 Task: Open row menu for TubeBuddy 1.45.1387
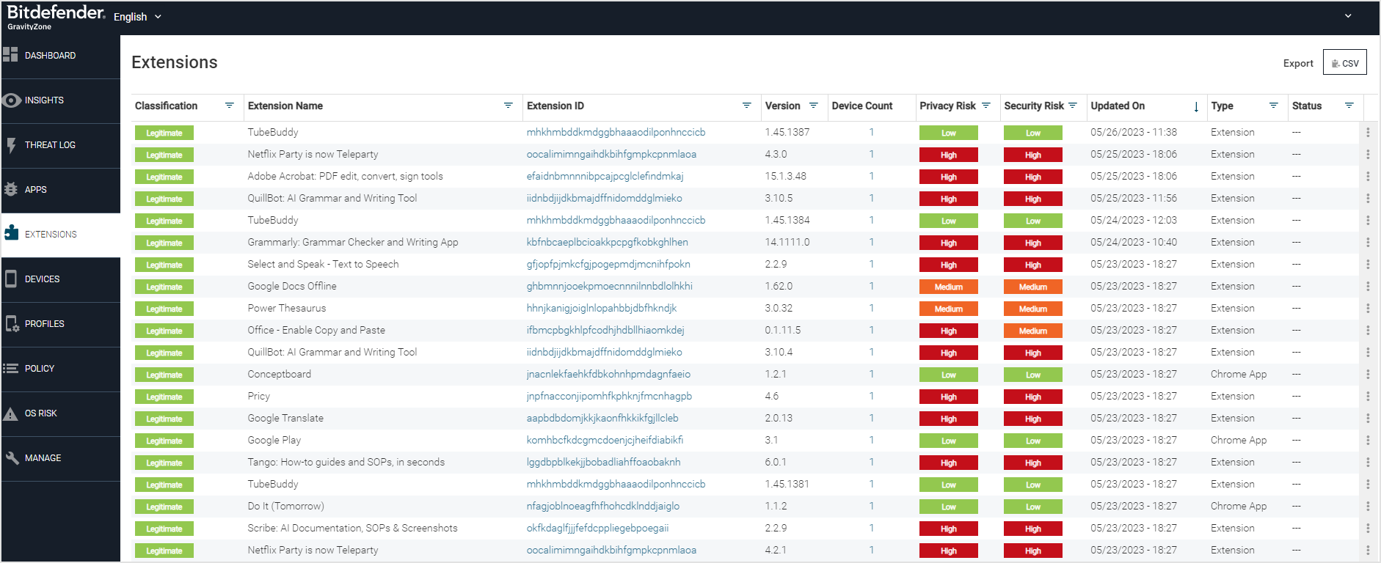[x=1368, y=133]
